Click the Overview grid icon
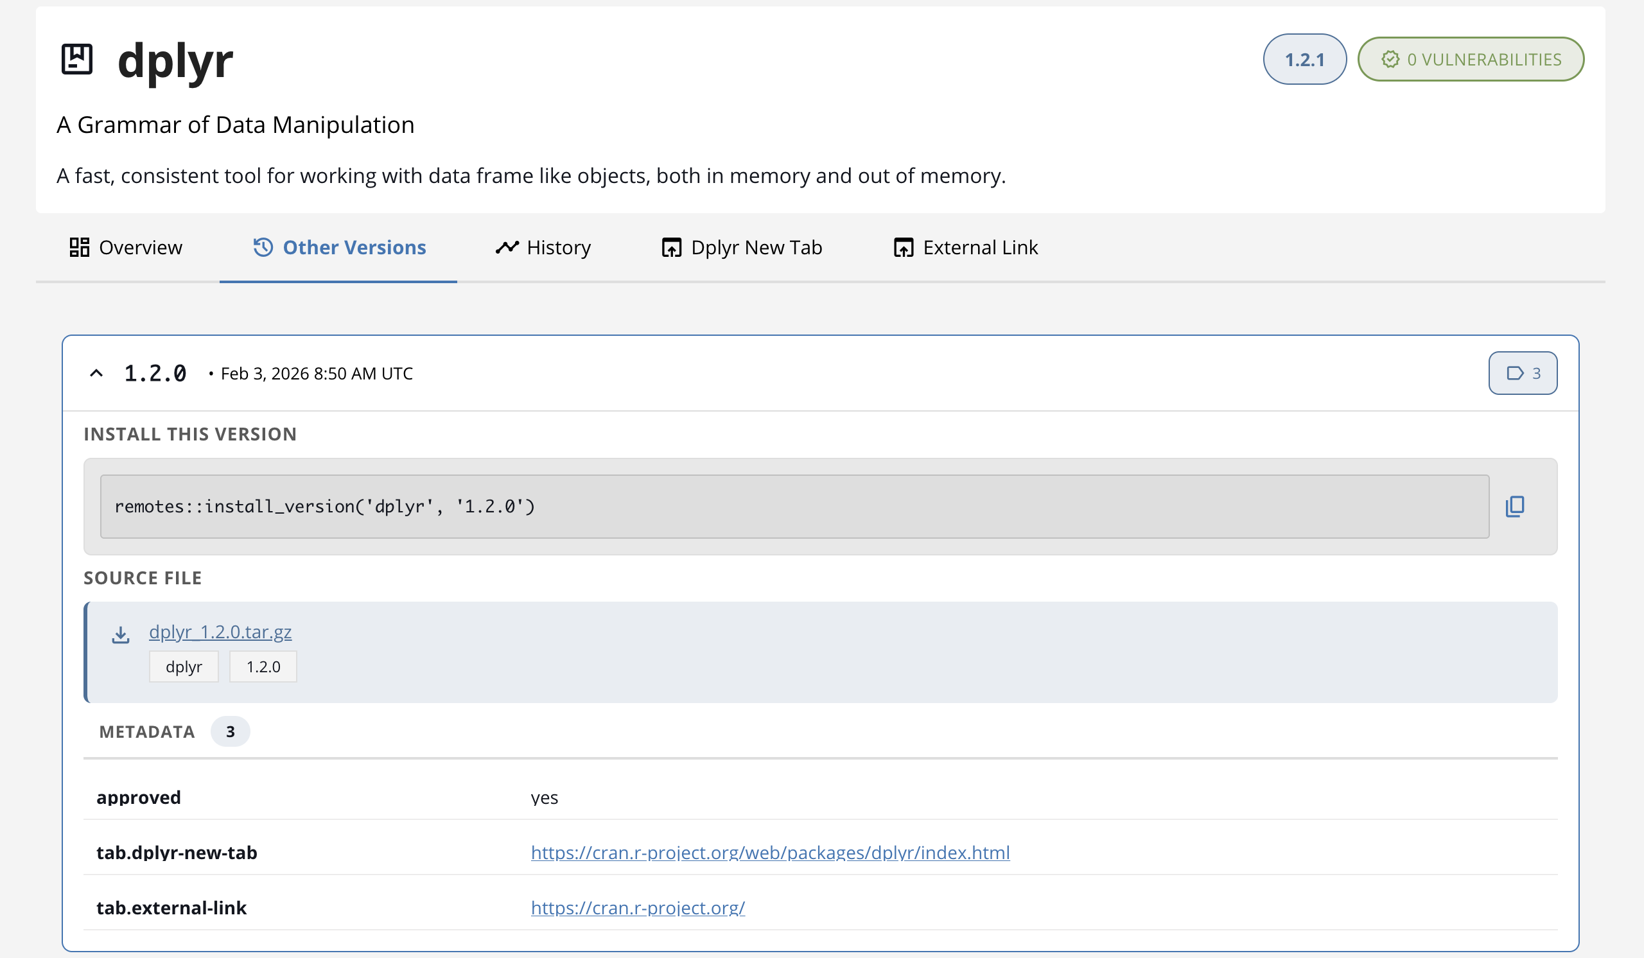The image size is (1644, 958). 80,248
